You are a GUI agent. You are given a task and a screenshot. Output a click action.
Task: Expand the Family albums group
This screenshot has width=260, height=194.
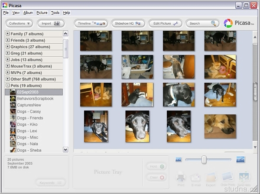[x=7, y=34]
